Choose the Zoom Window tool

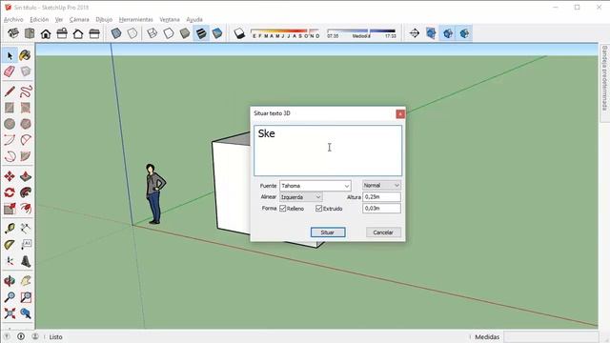(x=26, y=297)
